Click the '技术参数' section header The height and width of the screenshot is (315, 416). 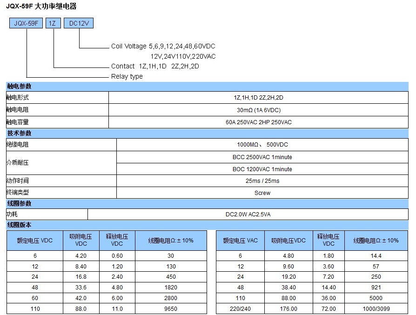point(207,133)
